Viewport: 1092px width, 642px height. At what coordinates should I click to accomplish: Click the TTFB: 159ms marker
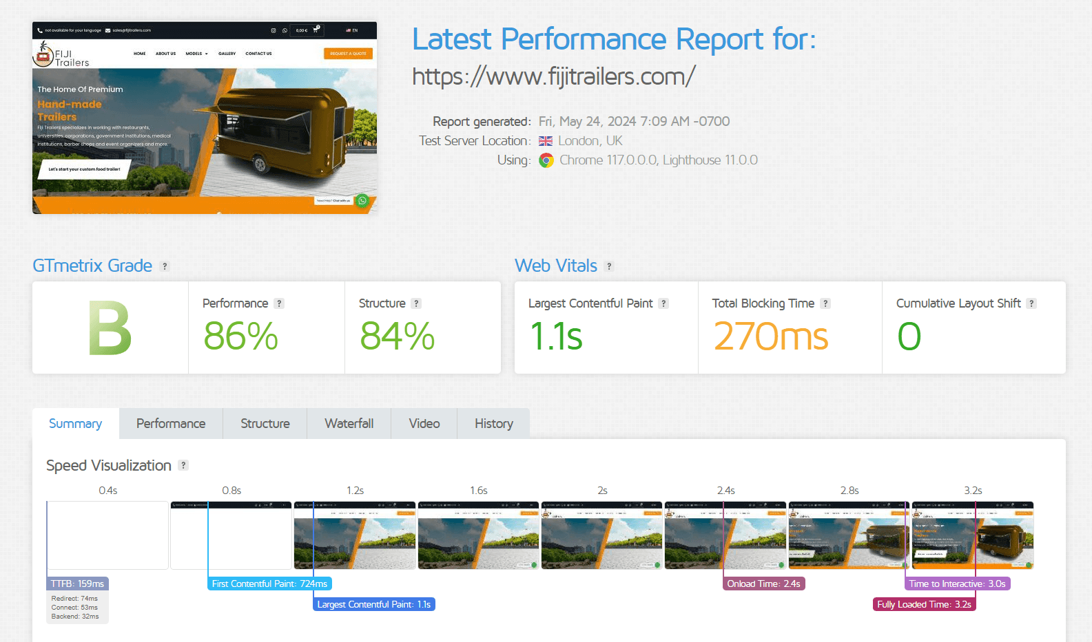pyautogui.click(x=78, y=584)
